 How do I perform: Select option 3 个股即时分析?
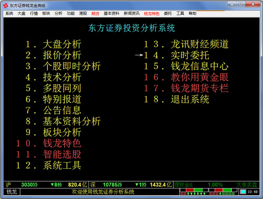tap(63, 66)
